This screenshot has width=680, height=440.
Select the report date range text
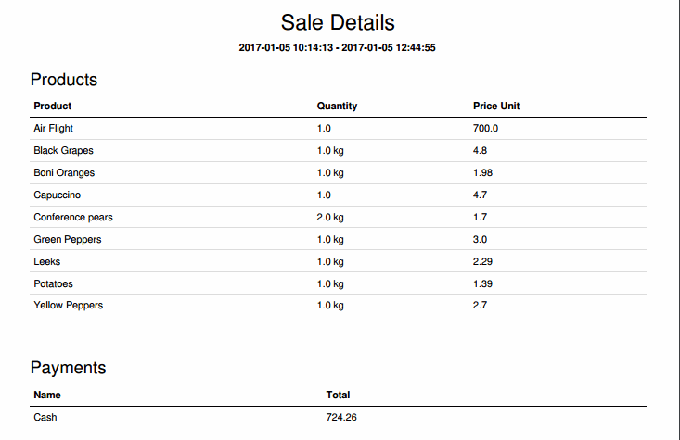[337, 47]
